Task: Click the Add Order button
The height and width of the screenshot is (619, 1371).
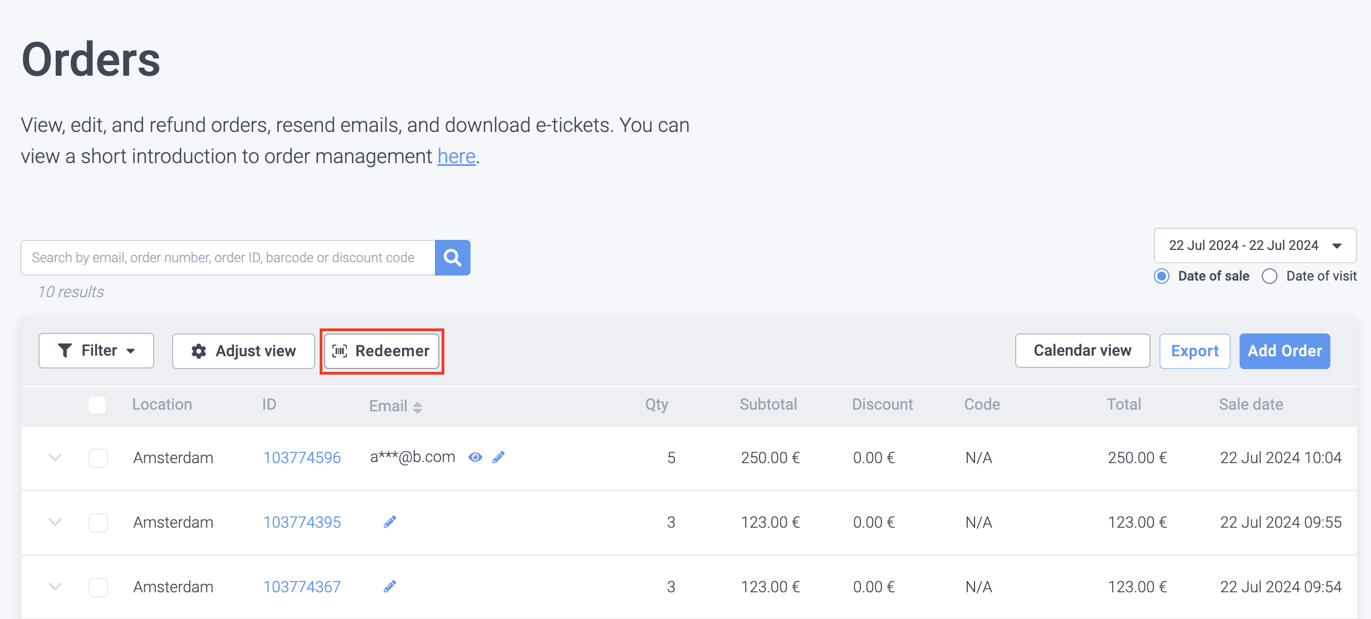Action: [x=1284, y=351]
